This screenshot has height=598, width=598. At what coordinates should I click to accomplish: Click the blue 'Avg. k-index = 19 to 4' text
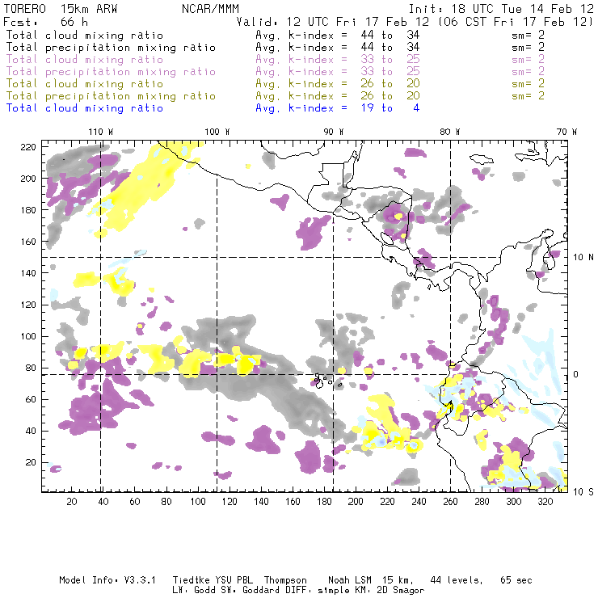[338, 108]
